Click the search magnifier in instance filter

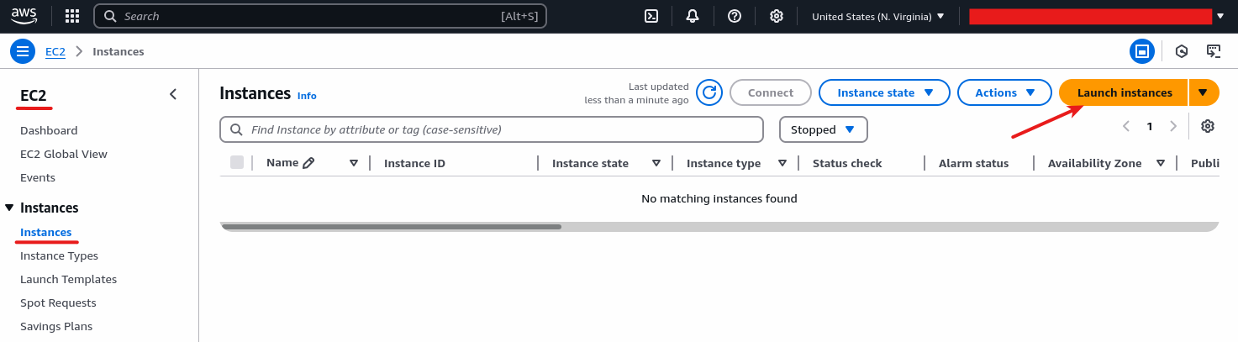236,129
